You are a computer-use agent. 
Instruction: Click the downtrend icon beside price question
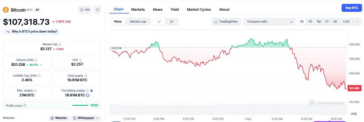tap(8, 32)
